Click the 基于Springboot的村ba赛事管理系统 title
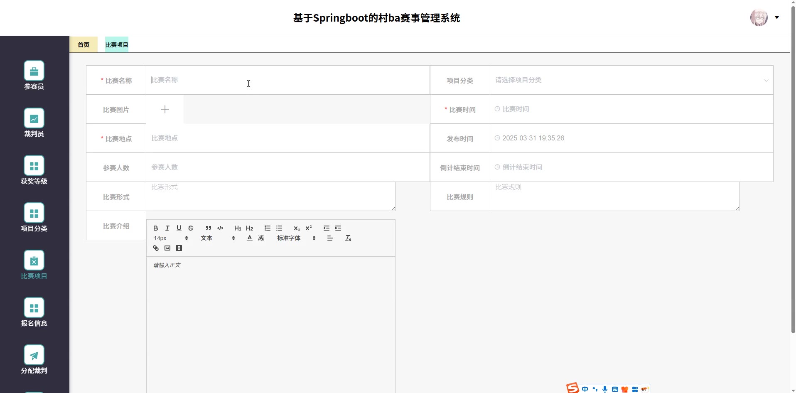This screenshot has height=393, width=796. [x=377, y=18]
